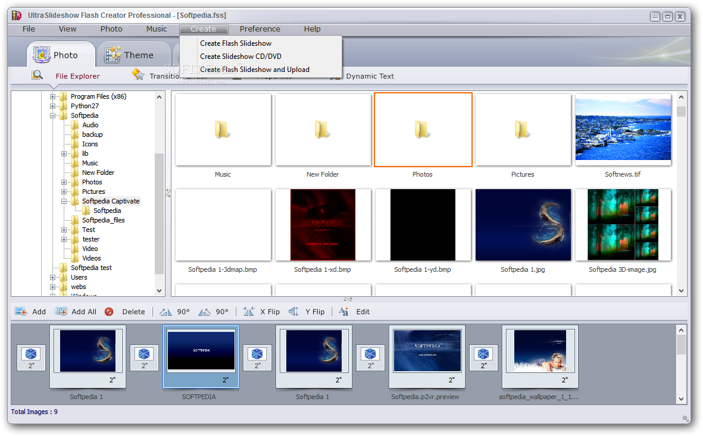Image resolution: width=703 pixels, height=436 pixels.
Task: Open the Music menu
Action: tap(157, 29)
